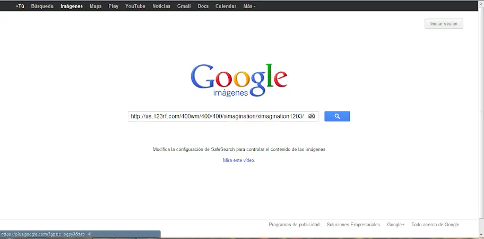Open Gmail from the top bar
Viewport: 484px width, 239px height.
tap(184, 6)
